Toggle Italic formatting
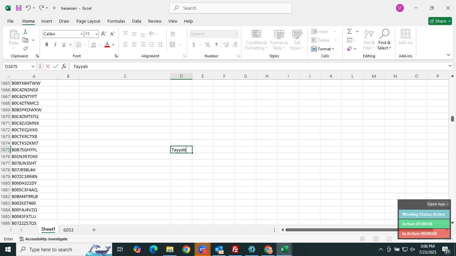The height and width of the screenshot is (256, 456). click(55, 45)
